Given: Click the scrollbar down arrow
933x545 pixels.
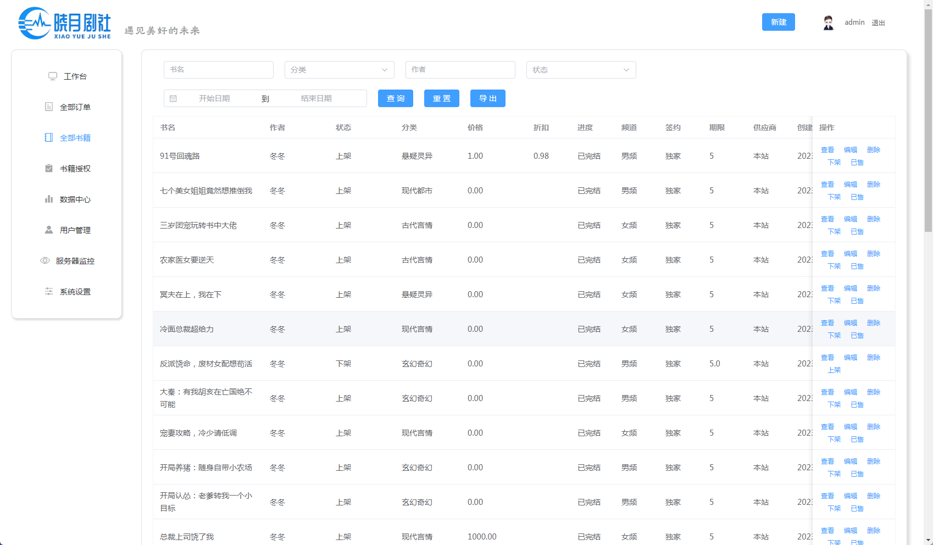Looking at the screenshot, I should tap(928, 540).
